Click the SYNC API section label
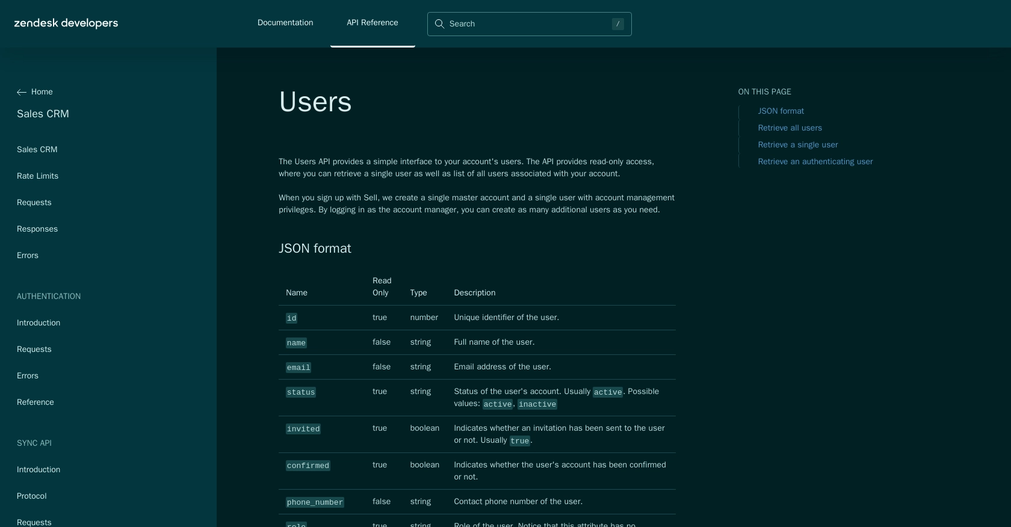This screenshot has width=1011, height=527. tap(34, 443)
